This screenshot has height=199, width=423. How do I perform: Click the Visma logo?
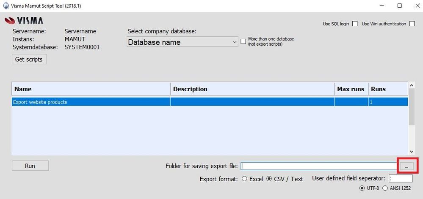(24, 21)
